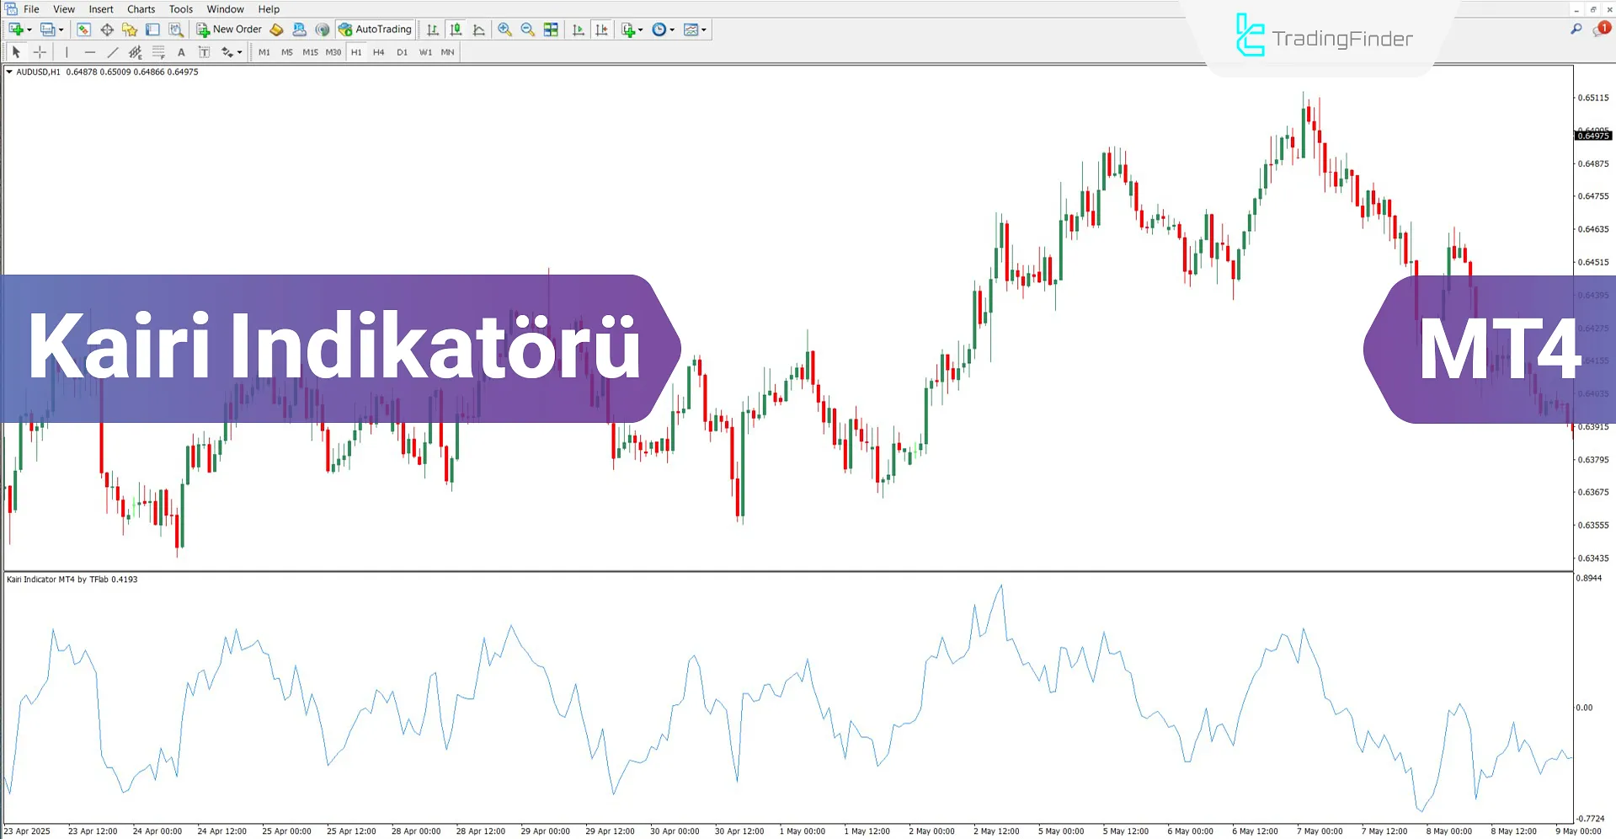Add a Text label to the chart

coord(204,51)
